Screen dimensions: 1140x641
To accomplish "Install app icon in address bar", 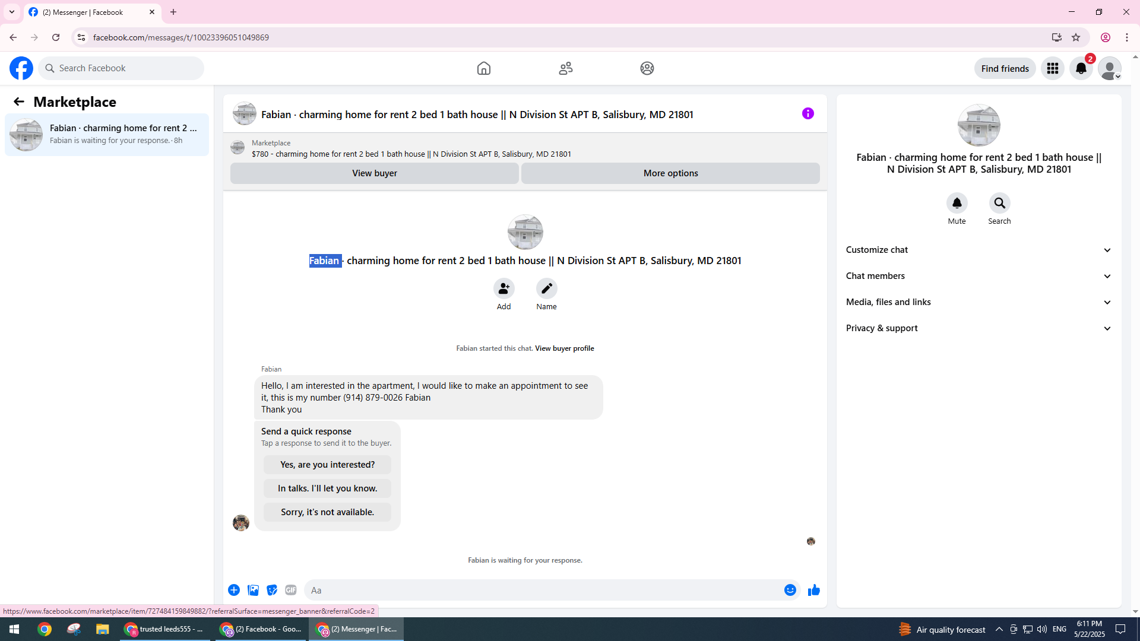I will (1057, 37).
